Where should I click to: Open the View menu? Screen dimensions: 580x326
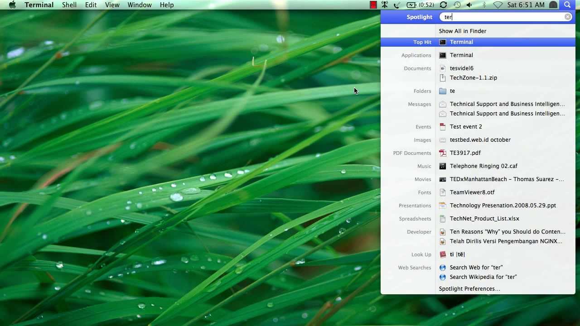tap(112, 5)
